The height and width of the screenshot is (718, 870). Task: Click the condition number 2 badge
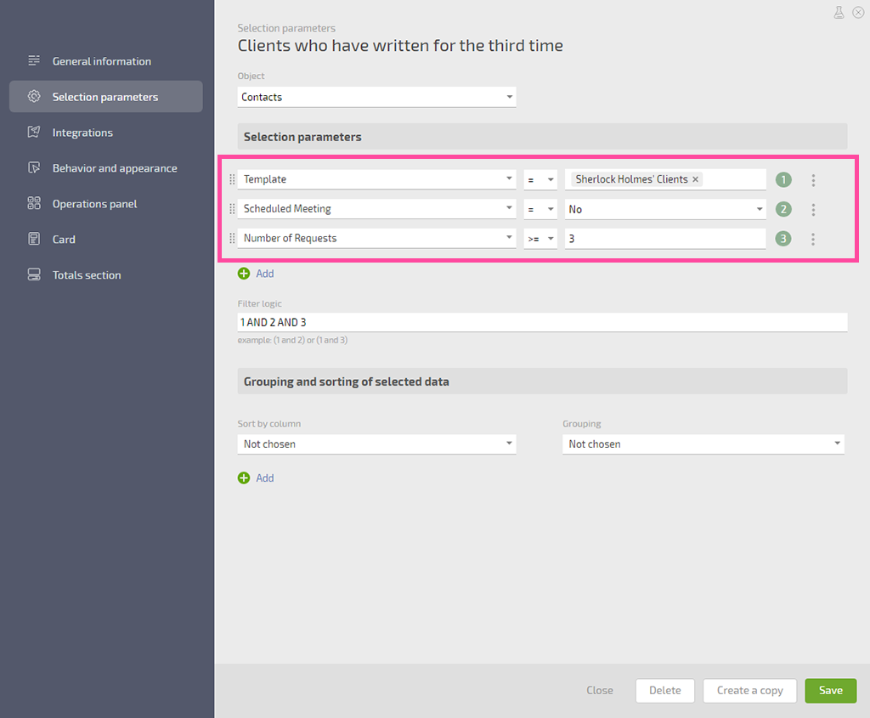783,209
